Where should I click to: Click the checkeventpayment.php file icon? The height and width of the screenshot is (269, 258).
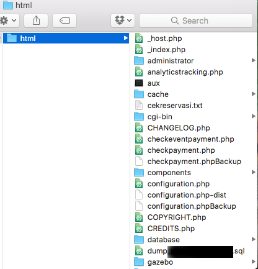(139, 139)
